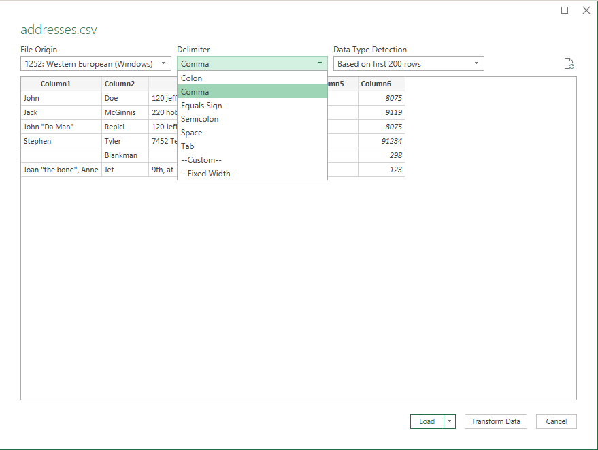Viewport: 598px width, 450px height.
Task: Click the Doe cell
Action: (125, 98)
